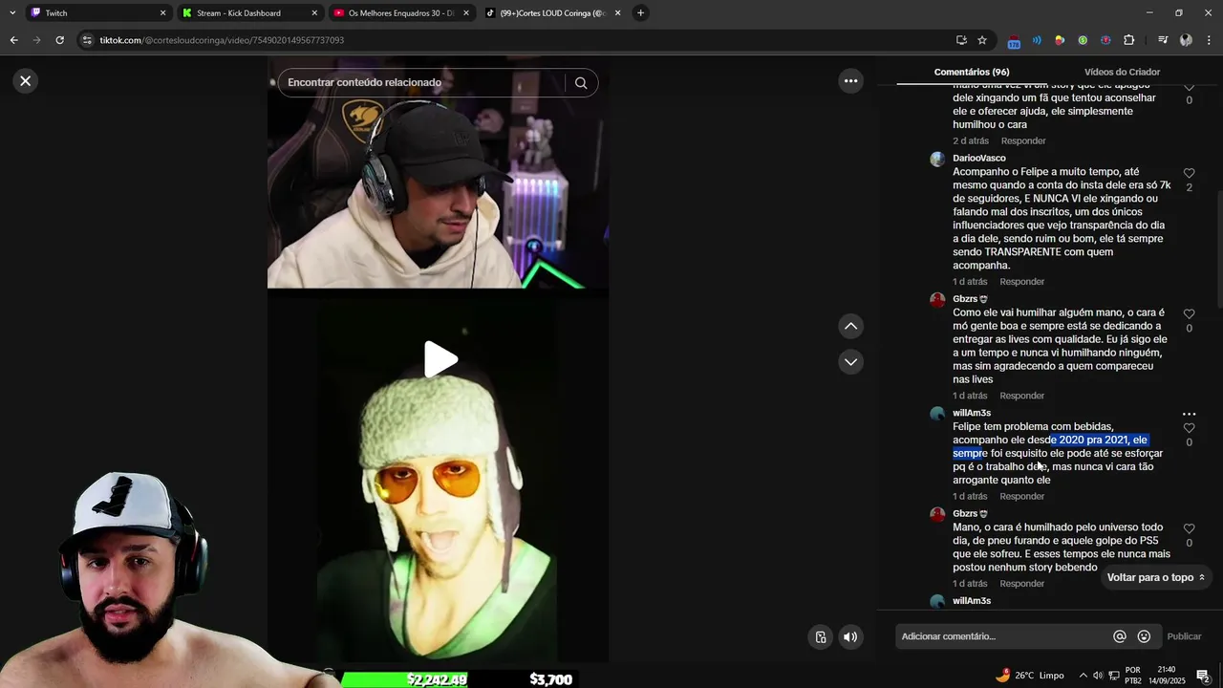
Task: Close the TikTok video viewer
Action: pos(26,81)
